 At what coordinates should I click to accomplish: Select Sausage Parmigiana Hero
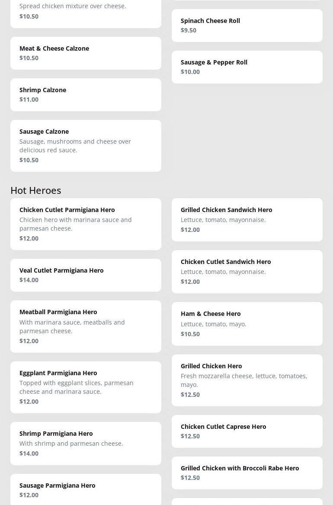point(86,489)
